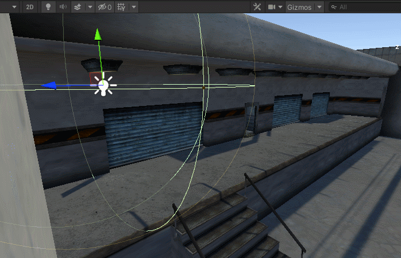
Task: Open the scene effects dropdown arrow
Action: (90, 7)
